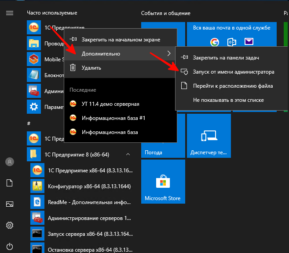Click the Google icon in mail tile
Screen dimensions: 289x253
[215, 42]
